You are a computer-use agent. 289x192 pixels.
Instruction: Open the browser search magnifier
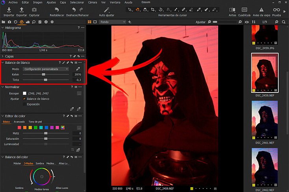(x=283, y=22)
